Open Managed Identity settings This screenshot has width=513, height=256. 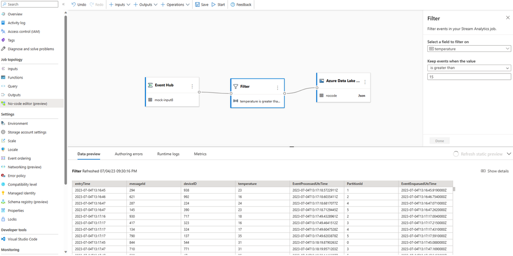click(x=22, y=193)
